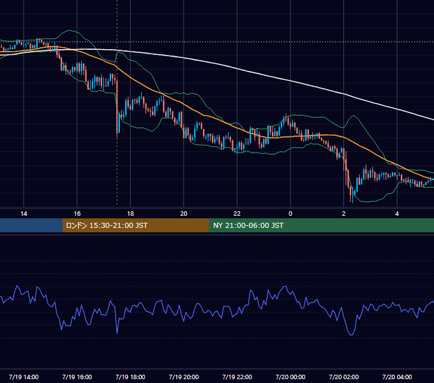The image size is (434, 383).
Task: Click the 0 hour label on price chart axis
Action: pos(290,214)
